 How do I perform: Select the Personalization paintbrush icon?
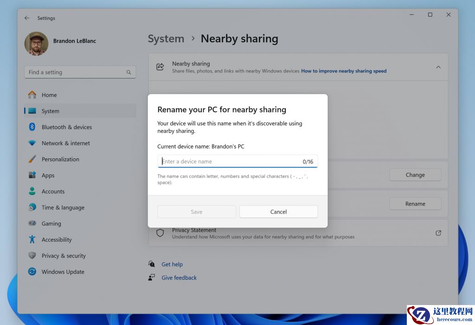click(x=32, y=159)
